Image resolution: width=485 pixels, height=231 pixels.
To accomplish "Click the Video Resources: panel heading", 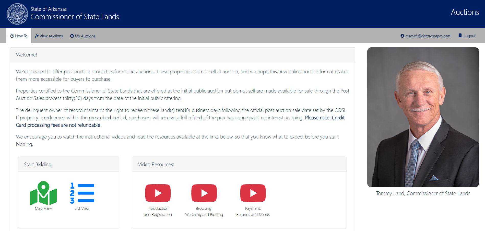I will [156, 164].
